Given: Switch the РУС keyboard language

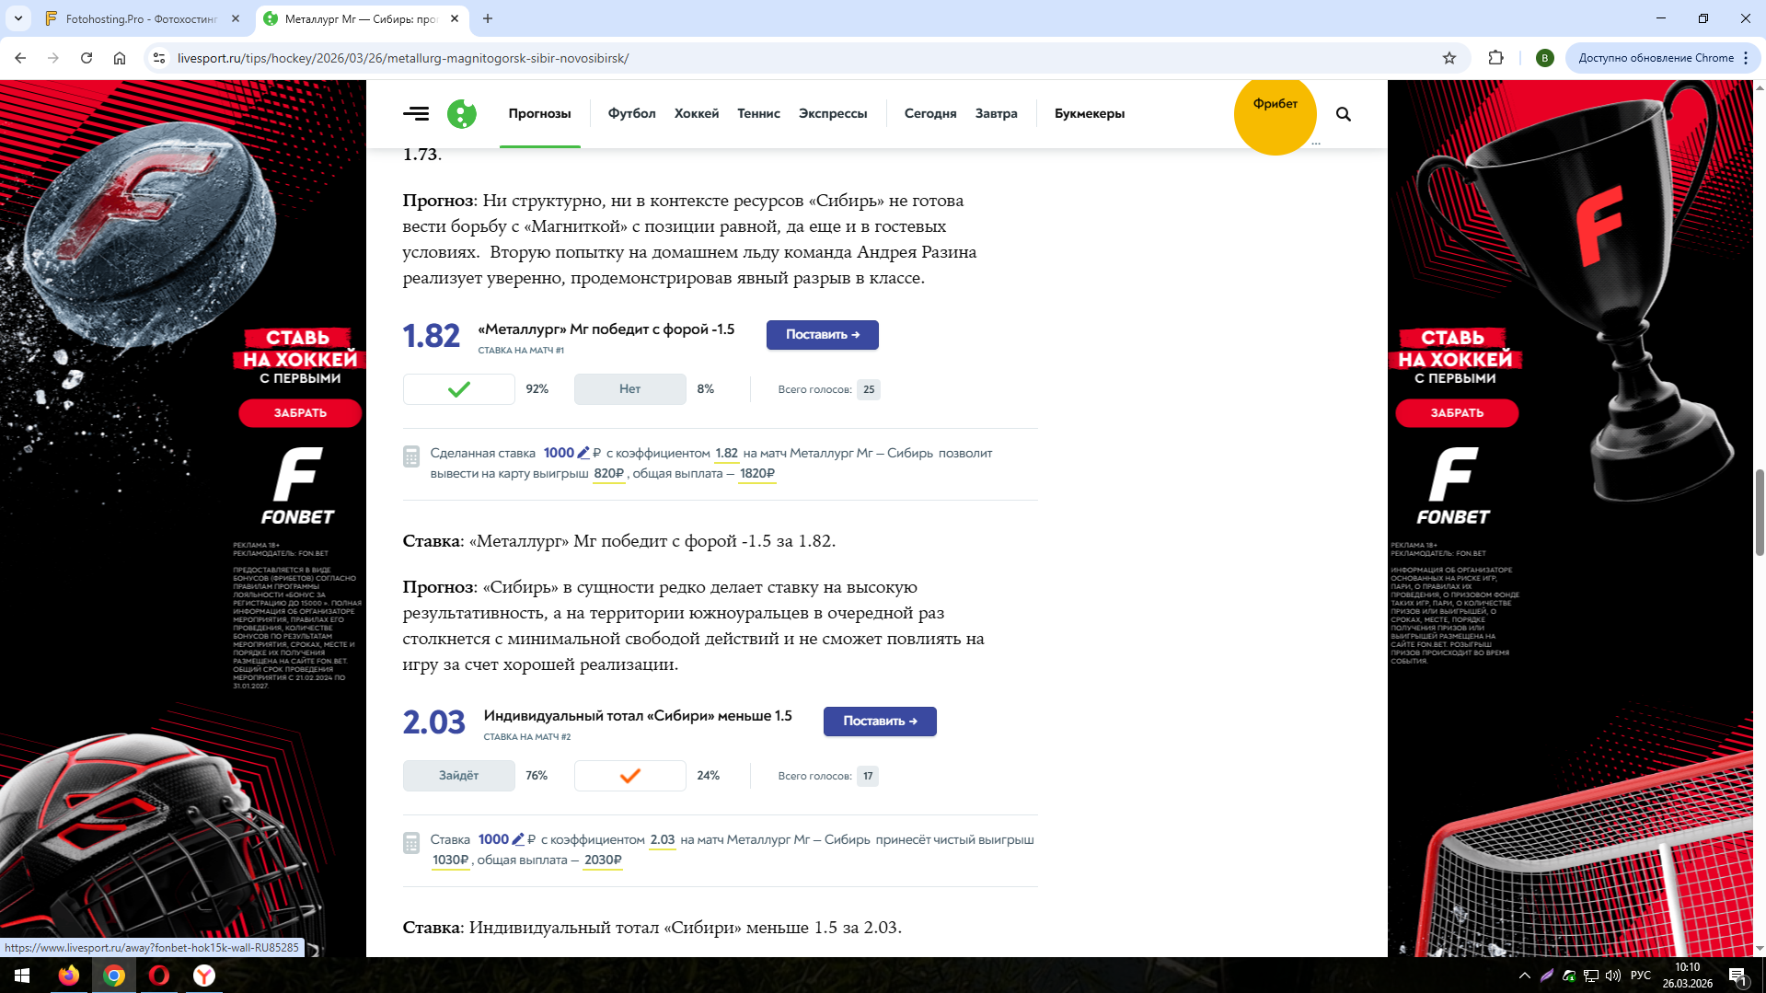Looking at the screenshot, I should [x=1641, y=976].
